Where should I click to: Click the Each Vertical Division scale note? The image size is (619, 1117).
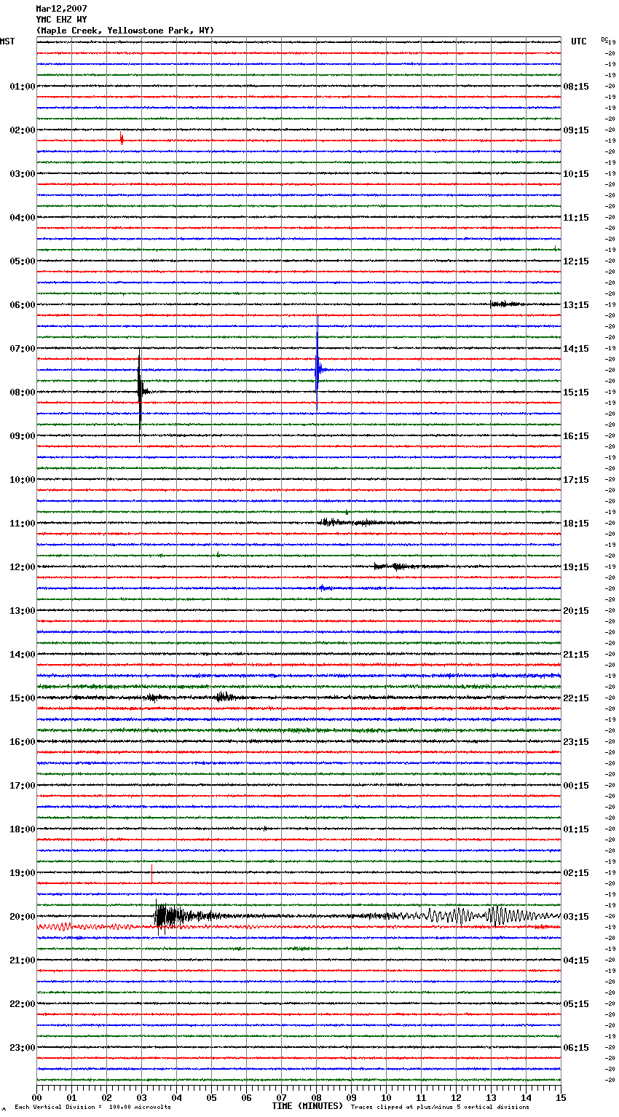coord(92,1107)
